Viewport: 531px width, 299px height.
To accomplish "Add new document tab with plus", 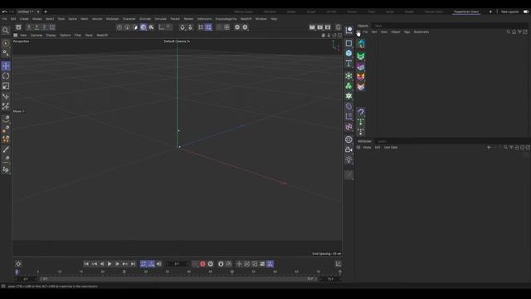I will click(46, 12).
